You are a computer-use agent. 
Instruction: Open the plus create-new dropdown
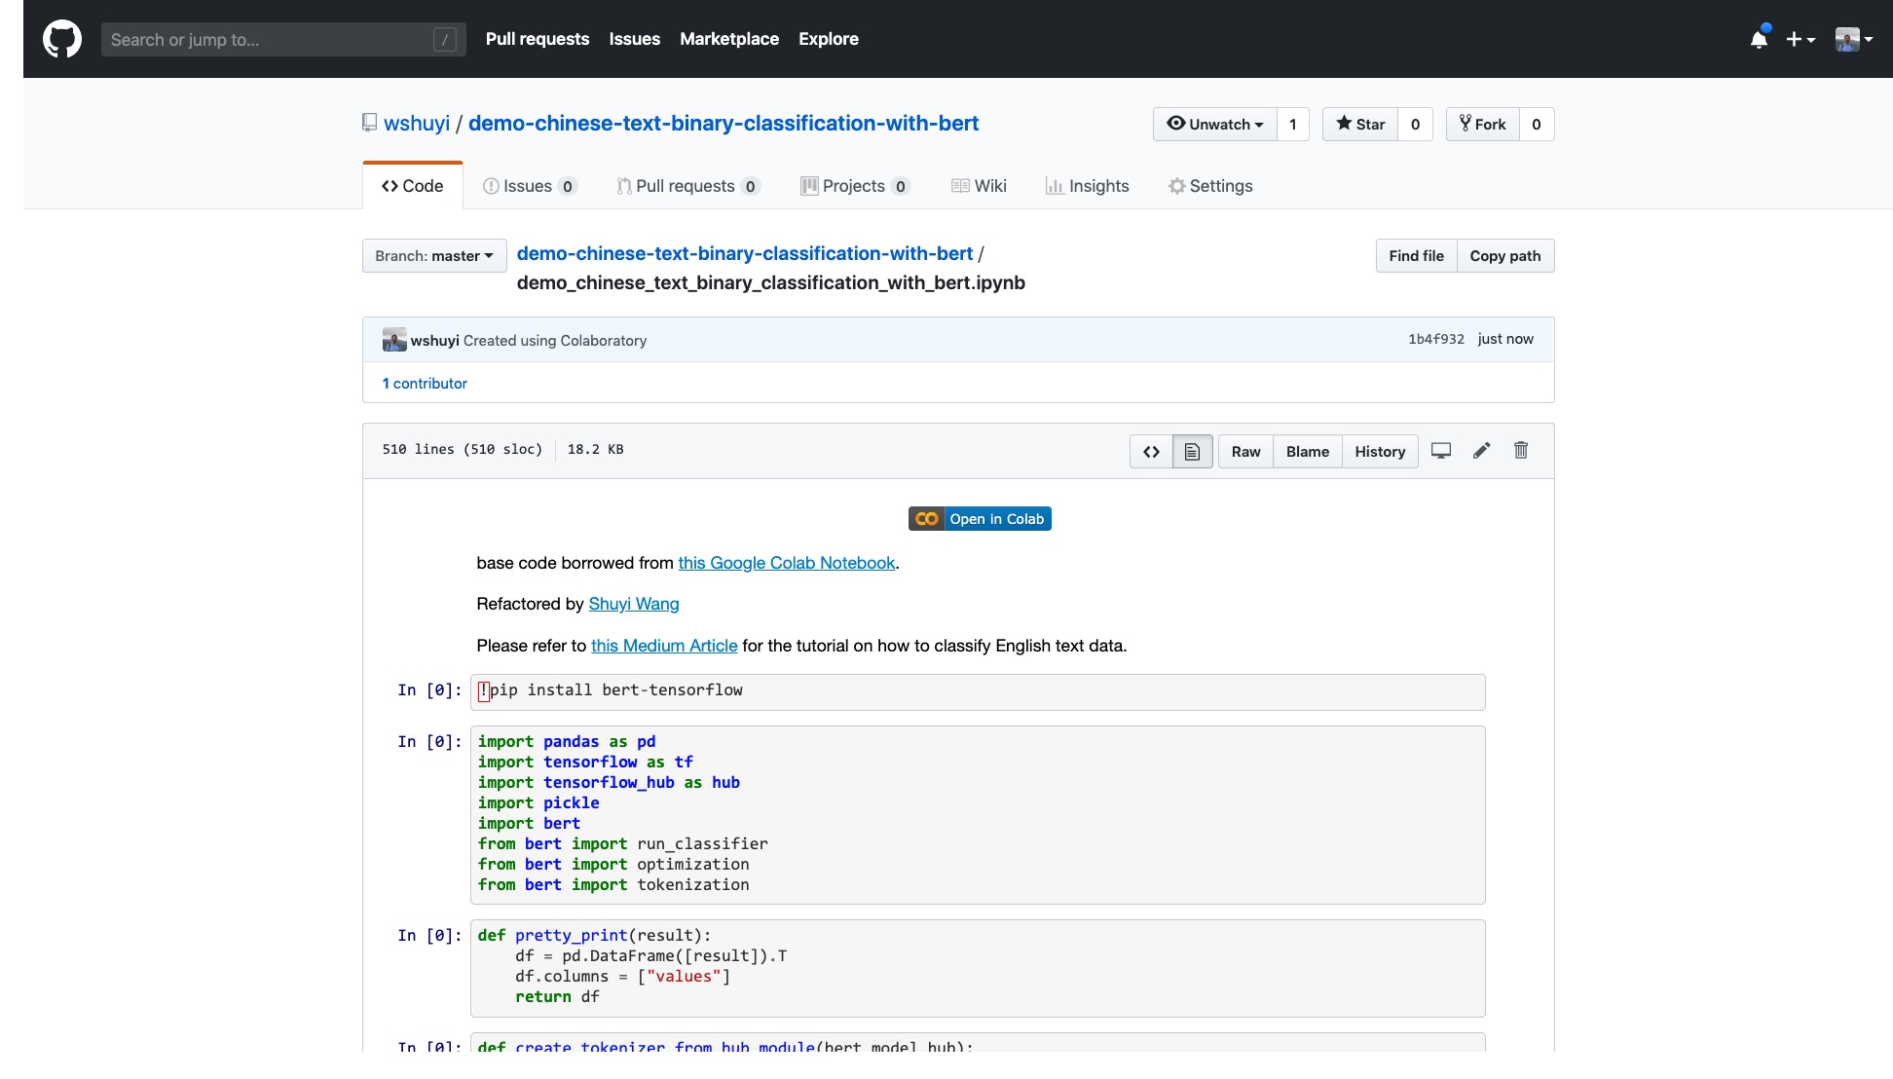point(1800,39)
